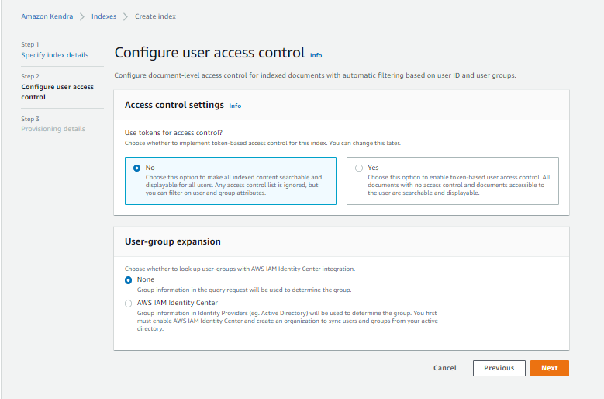Click the Amazon Kendra breadcrumb link

coord(47,16)
